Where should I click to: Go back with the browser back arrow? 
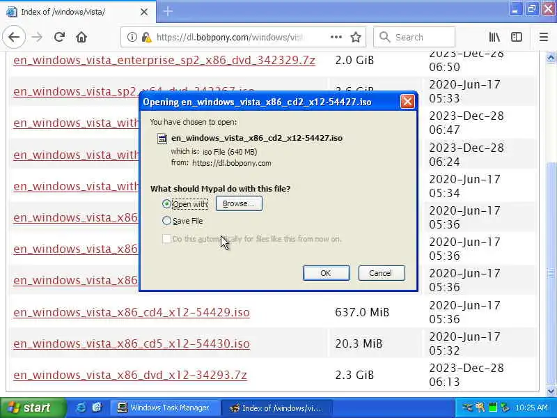point(14,37)
